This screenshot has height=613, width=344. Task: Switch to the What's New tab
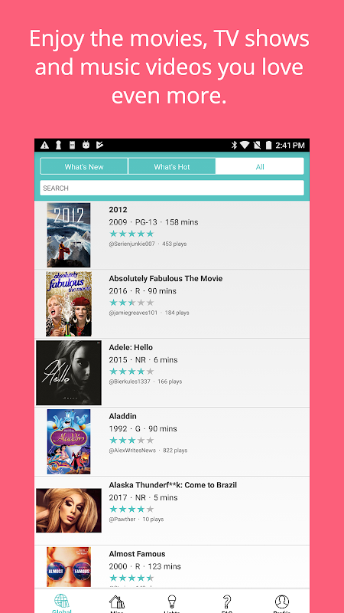tap(84, 166)
